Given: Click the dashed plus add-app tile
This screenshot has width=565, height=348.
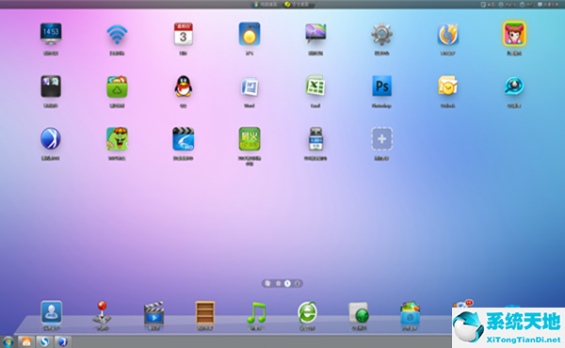Looking at the screenshot, I should tap(381, 139).
